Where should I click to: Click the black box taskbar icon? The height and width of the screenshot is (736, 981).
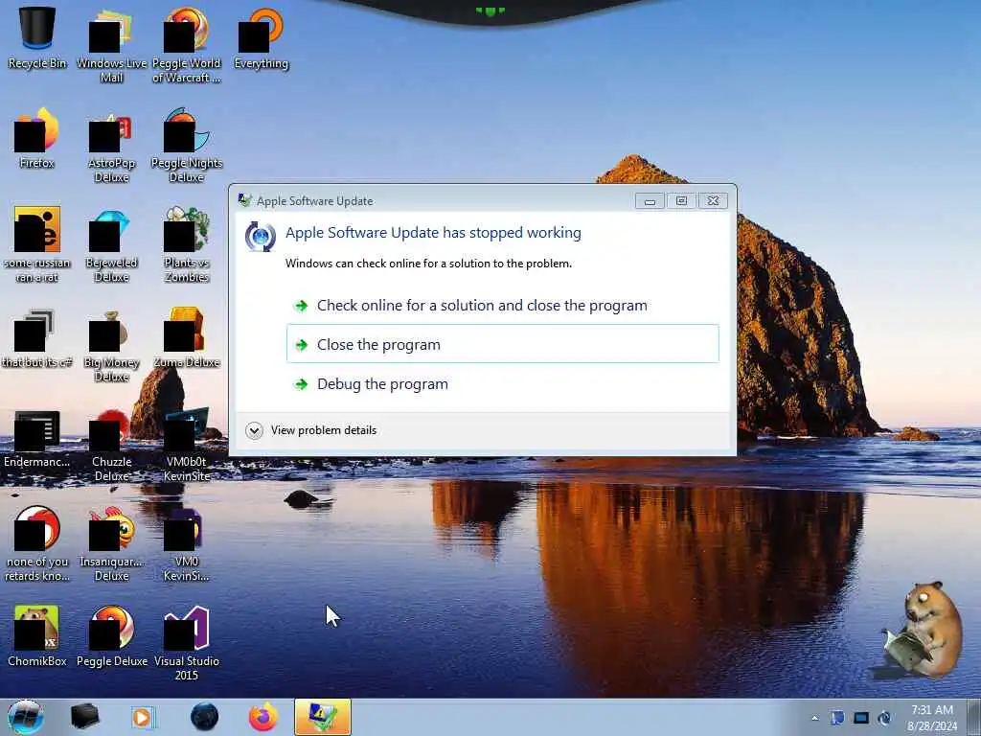click(x=84, y=717)
